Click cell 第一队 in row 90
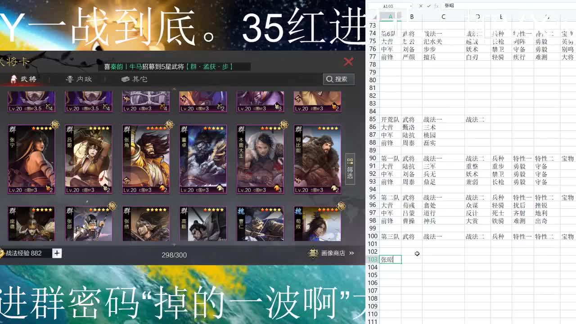Image resolution: width=576 pixels, height=324 pixels. coord(390,158)
